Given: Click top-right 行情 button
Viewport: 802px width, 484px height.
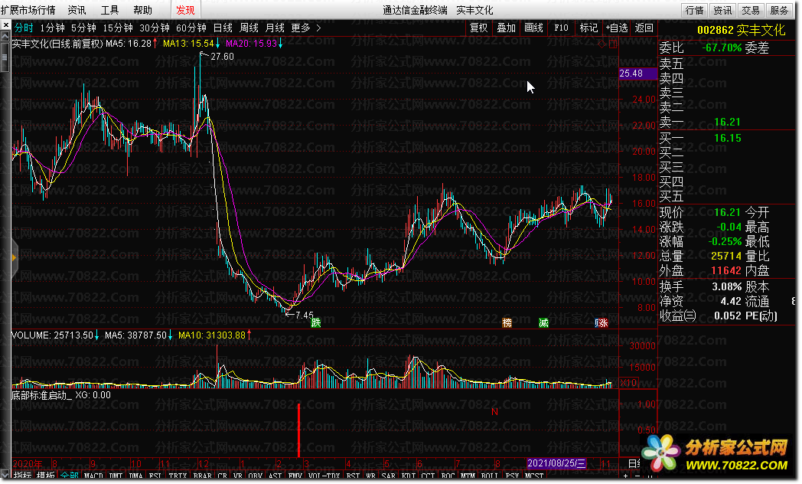Looking at the screenshot, I should point(695,10).
